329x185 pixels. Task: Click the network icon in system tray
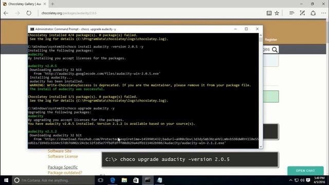[297, 180]
